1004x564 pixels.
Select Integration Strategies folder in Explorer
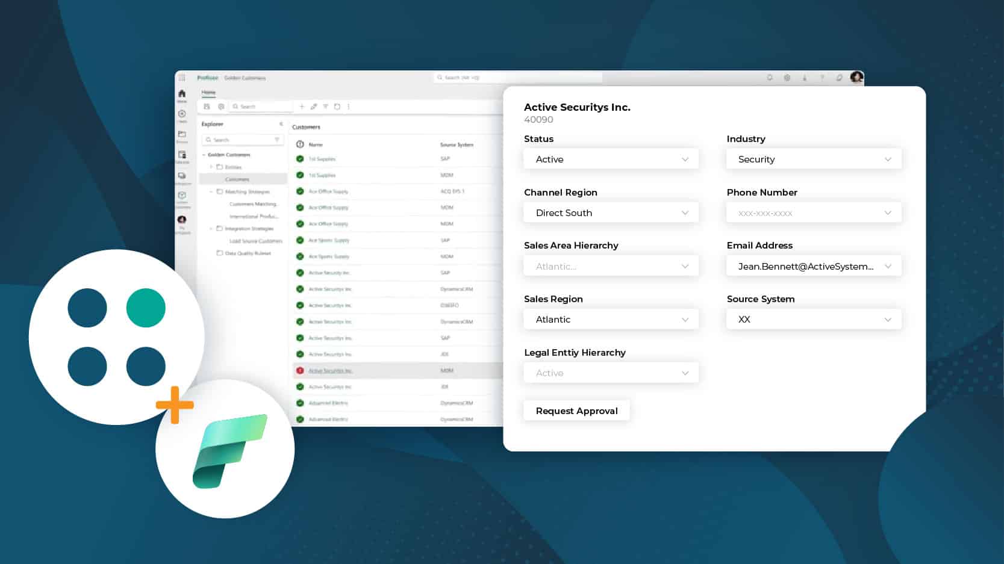[249, 229]
